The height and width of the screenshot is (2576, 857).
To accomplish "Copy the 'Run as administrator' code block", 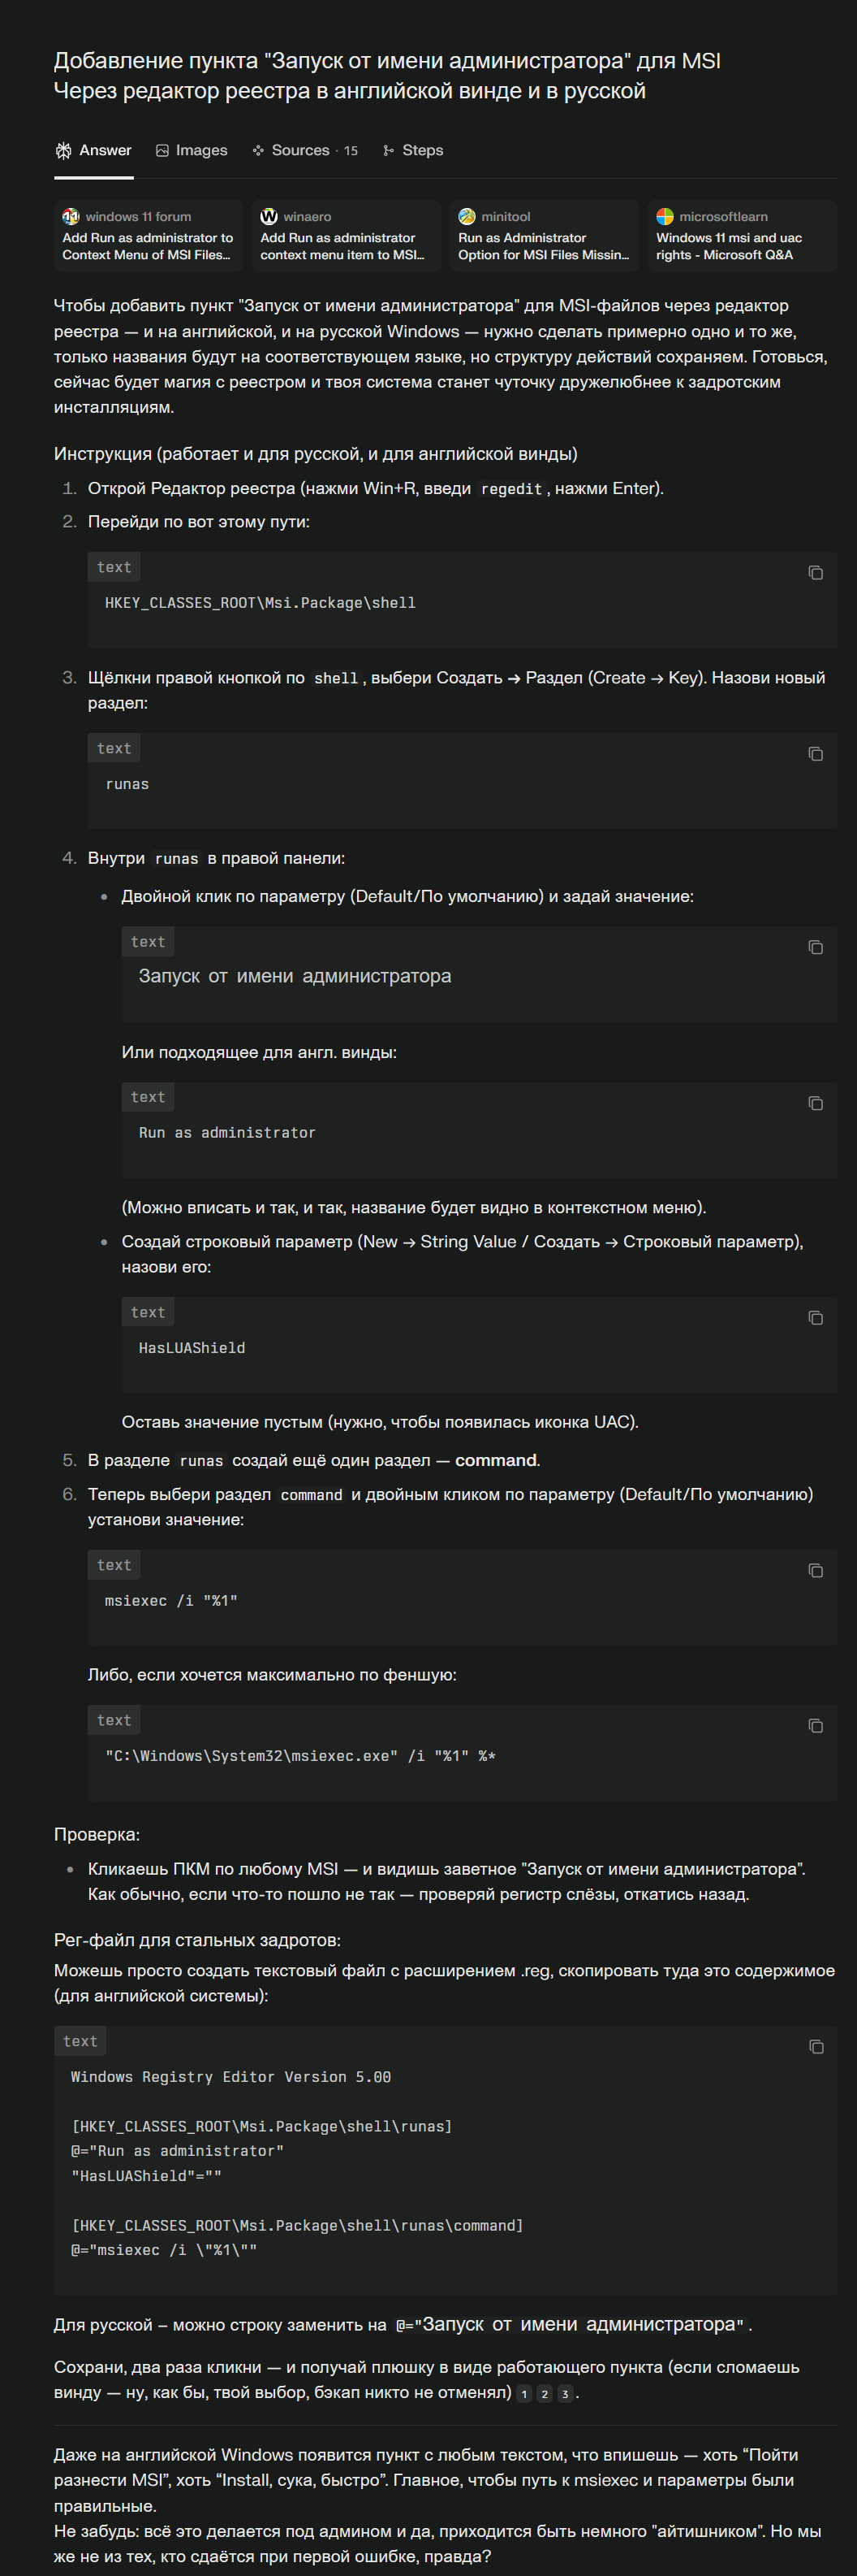I will tap(815, 1103).
